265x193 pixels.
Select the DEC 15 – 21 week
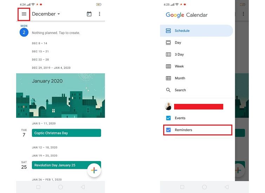click(40, 51)
